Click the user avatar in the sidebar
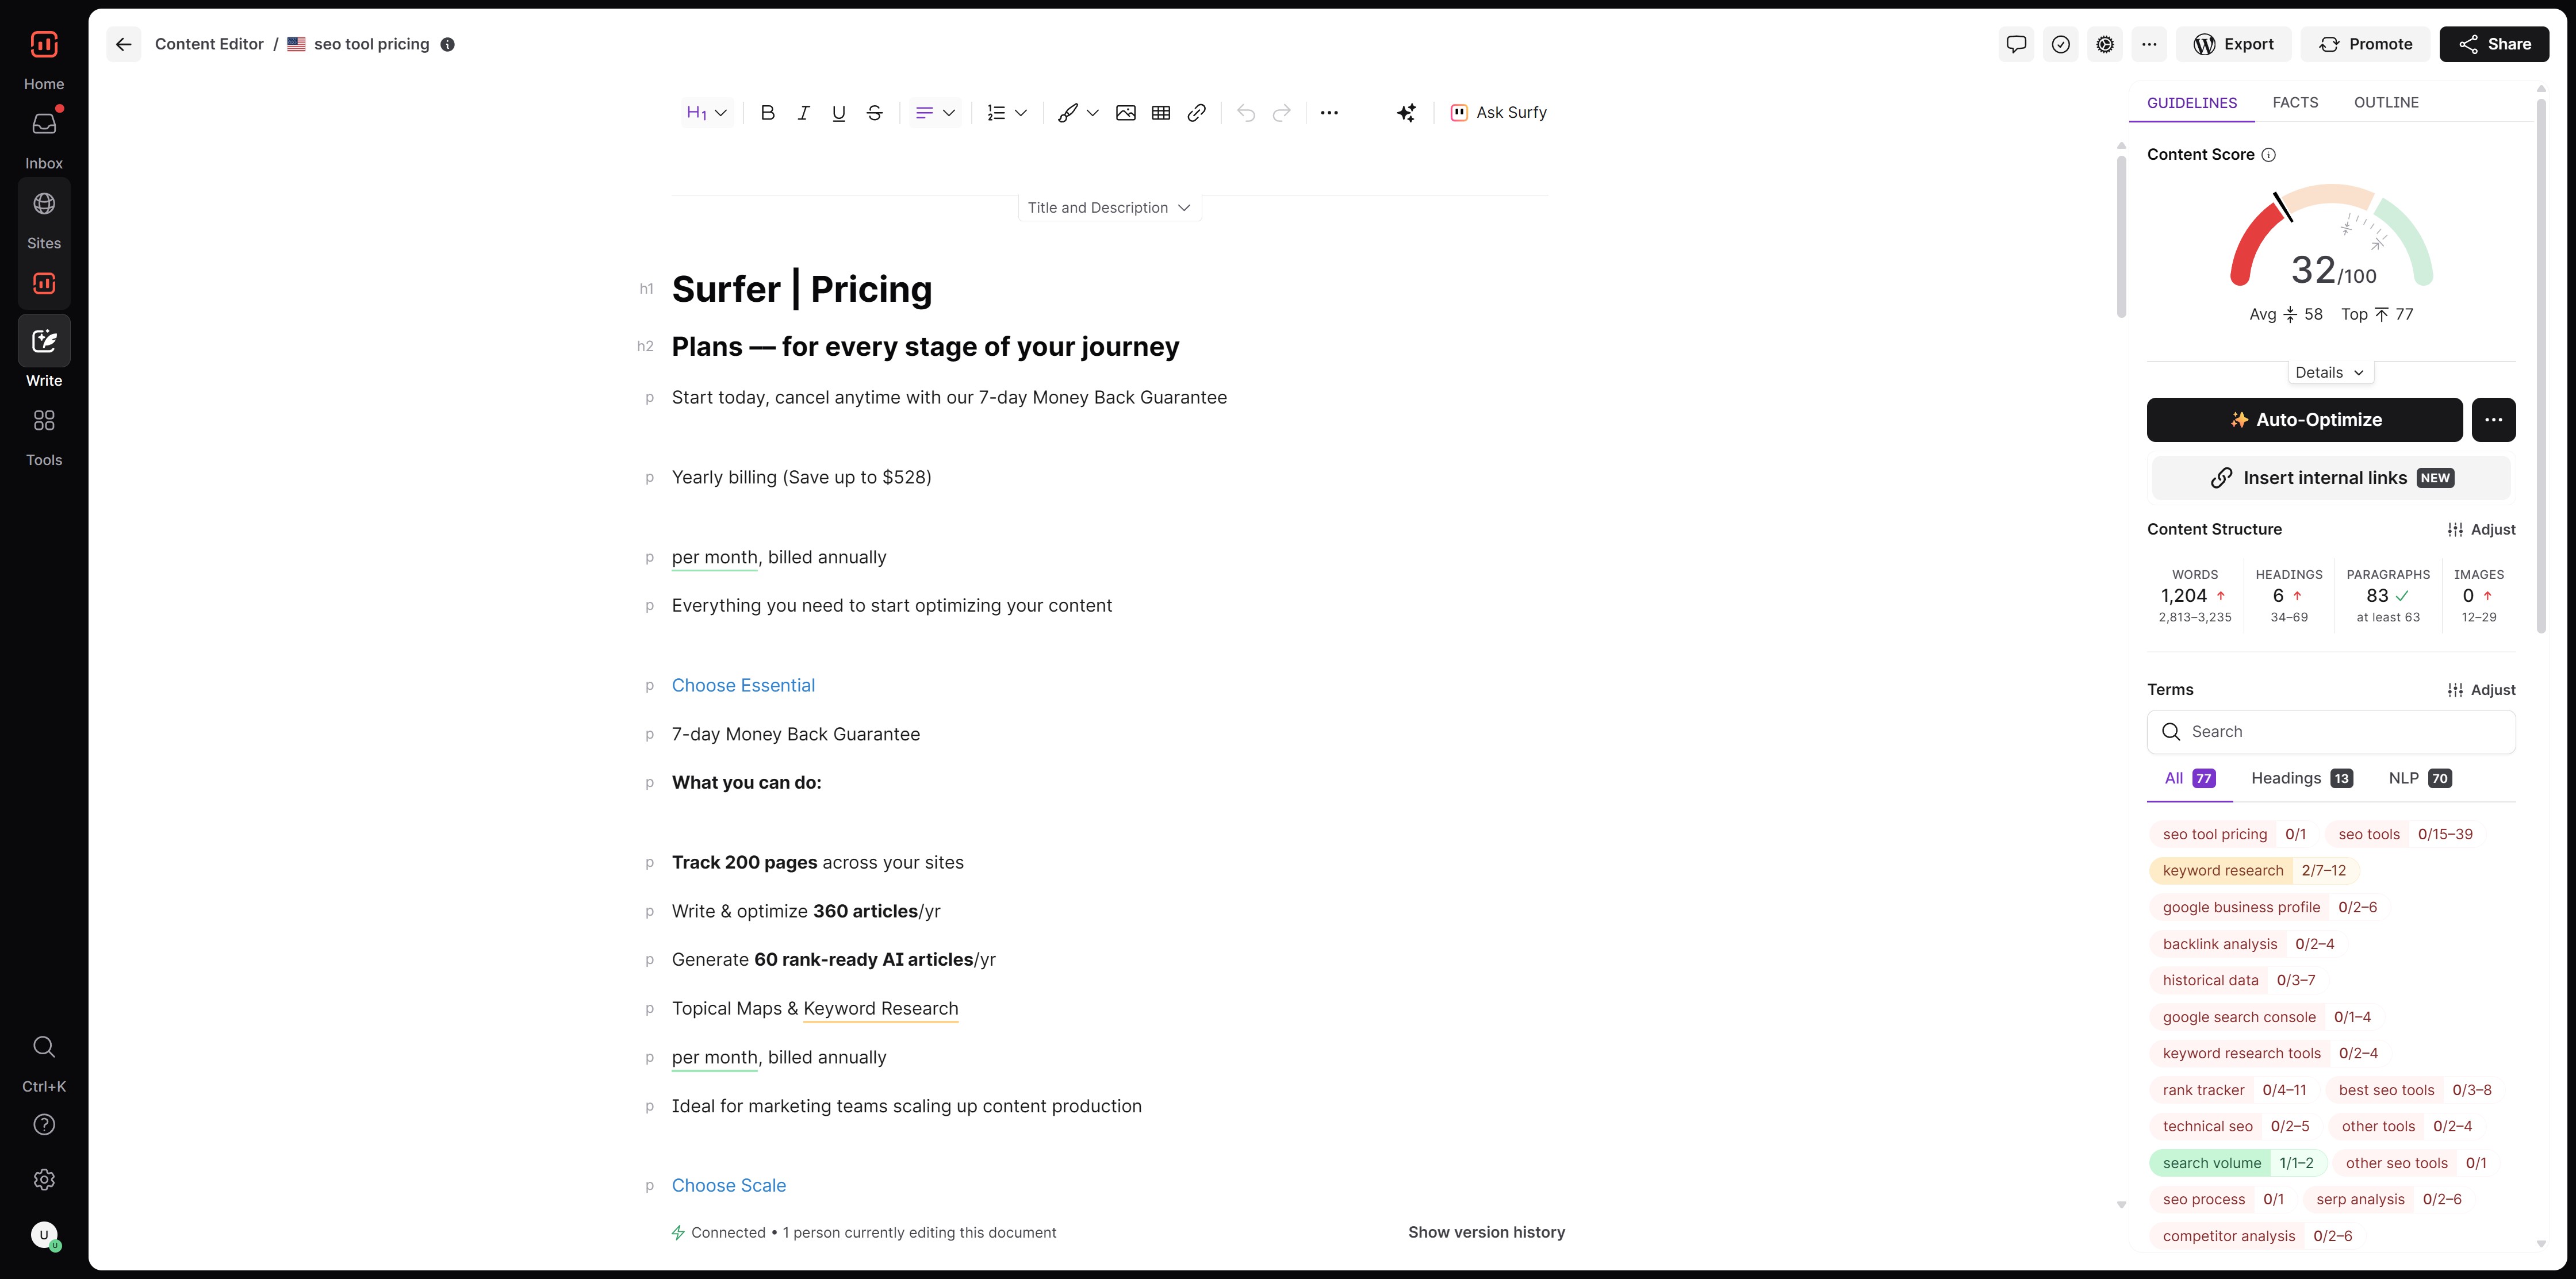The width and height of the screenshot is (2576, 1279). pyautogui.click(x=44, y=1235)
